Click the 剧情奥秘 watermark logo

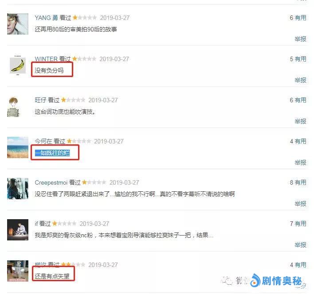(276, 281)
